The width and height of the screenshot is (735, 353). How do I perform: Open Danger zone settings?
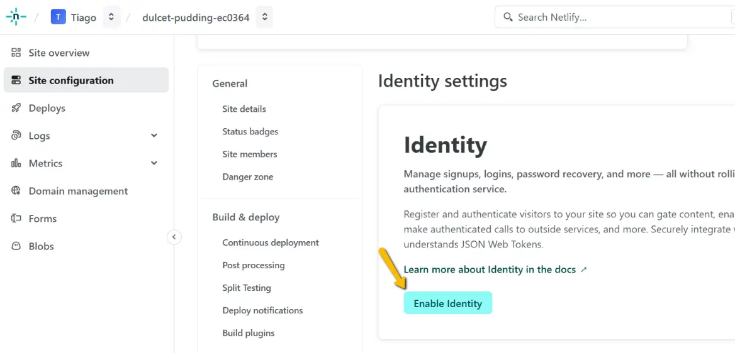pos(247,177)
